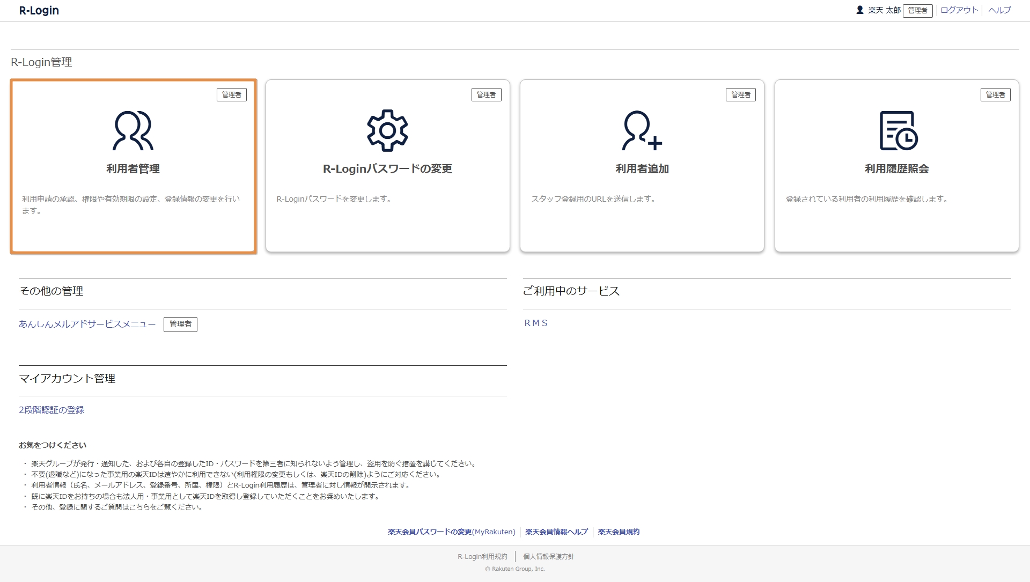Screen dimensions: 1030x582
Task: Click 管理者 badge on 利用者管理 card
Action: click(x=231, y=94)
